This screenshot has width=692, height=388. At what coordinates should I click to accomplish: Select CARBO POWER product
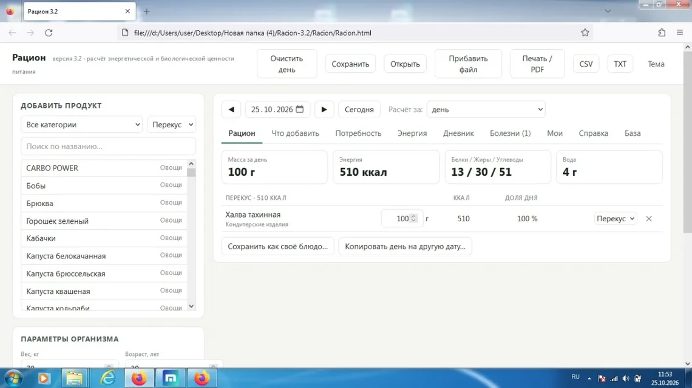[104, 168]
